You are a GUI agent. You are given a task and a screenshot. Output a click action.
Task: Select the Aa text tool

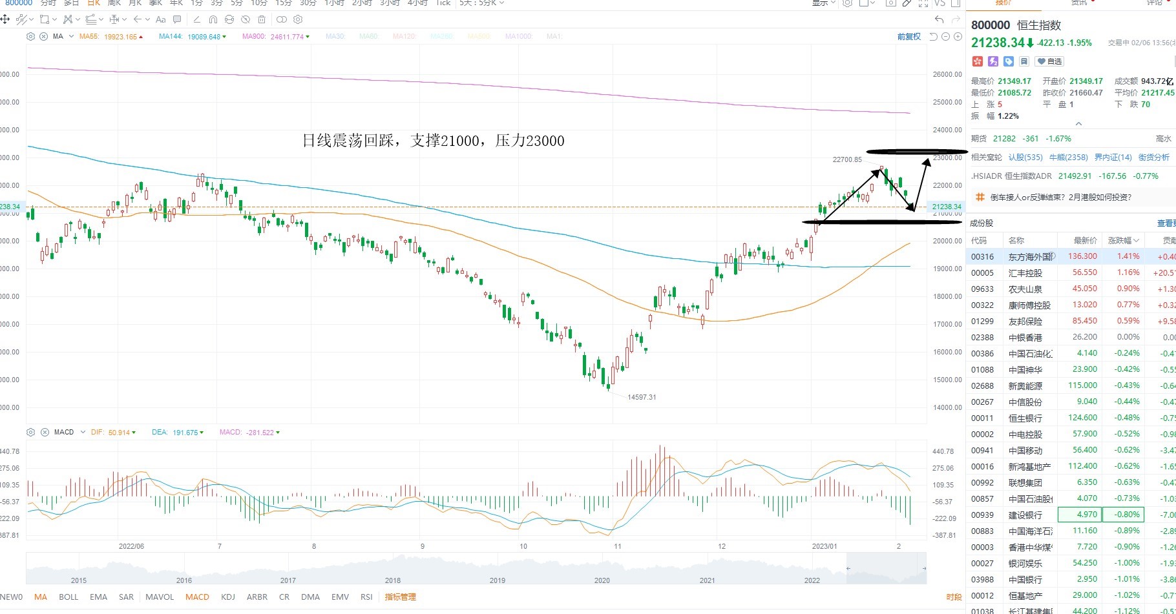point(161,19)
